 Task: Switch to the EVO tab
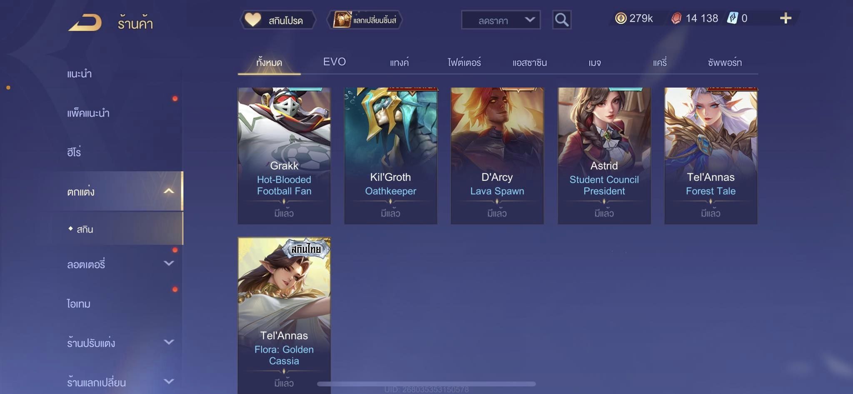[x=334, y=62]
